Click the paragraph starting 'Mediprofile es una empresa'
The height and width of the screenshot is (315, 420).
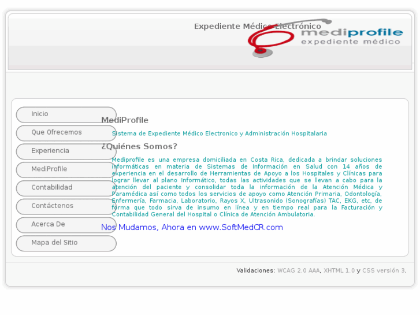pyautogui.click(x=247, y=187)
